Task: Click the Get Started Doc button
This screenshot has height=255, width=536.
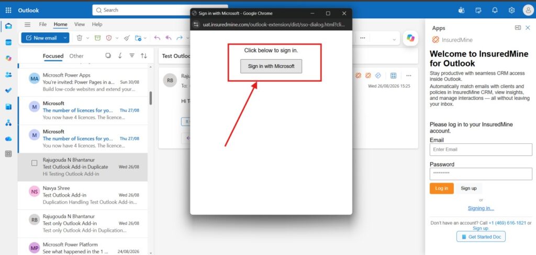Action: pos(481,237)
